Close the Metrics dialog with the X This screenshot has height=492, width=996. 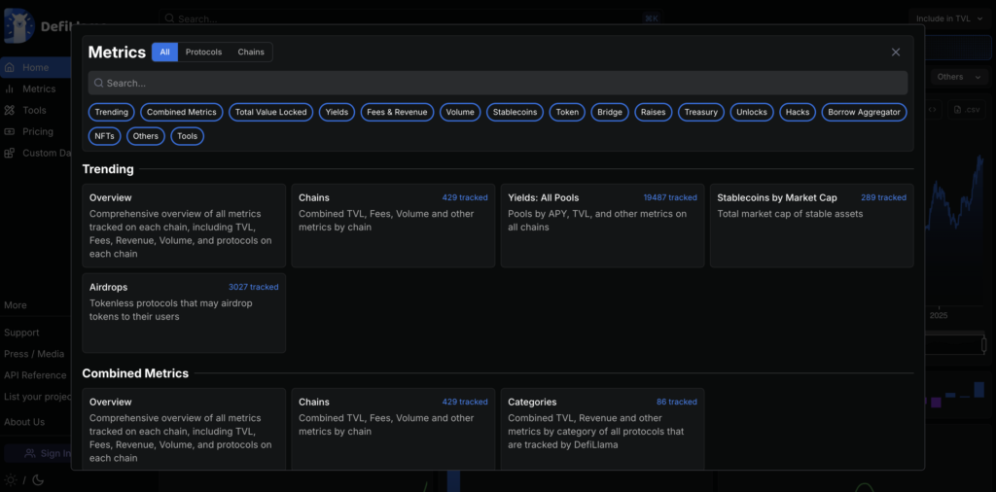coord(896,53)
